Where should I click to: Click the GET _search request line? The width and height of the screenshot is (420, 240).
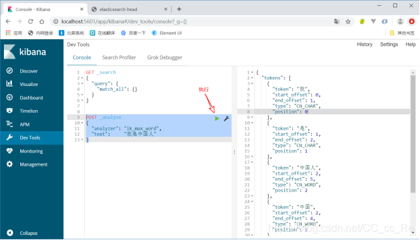click(x=101, y=72)
